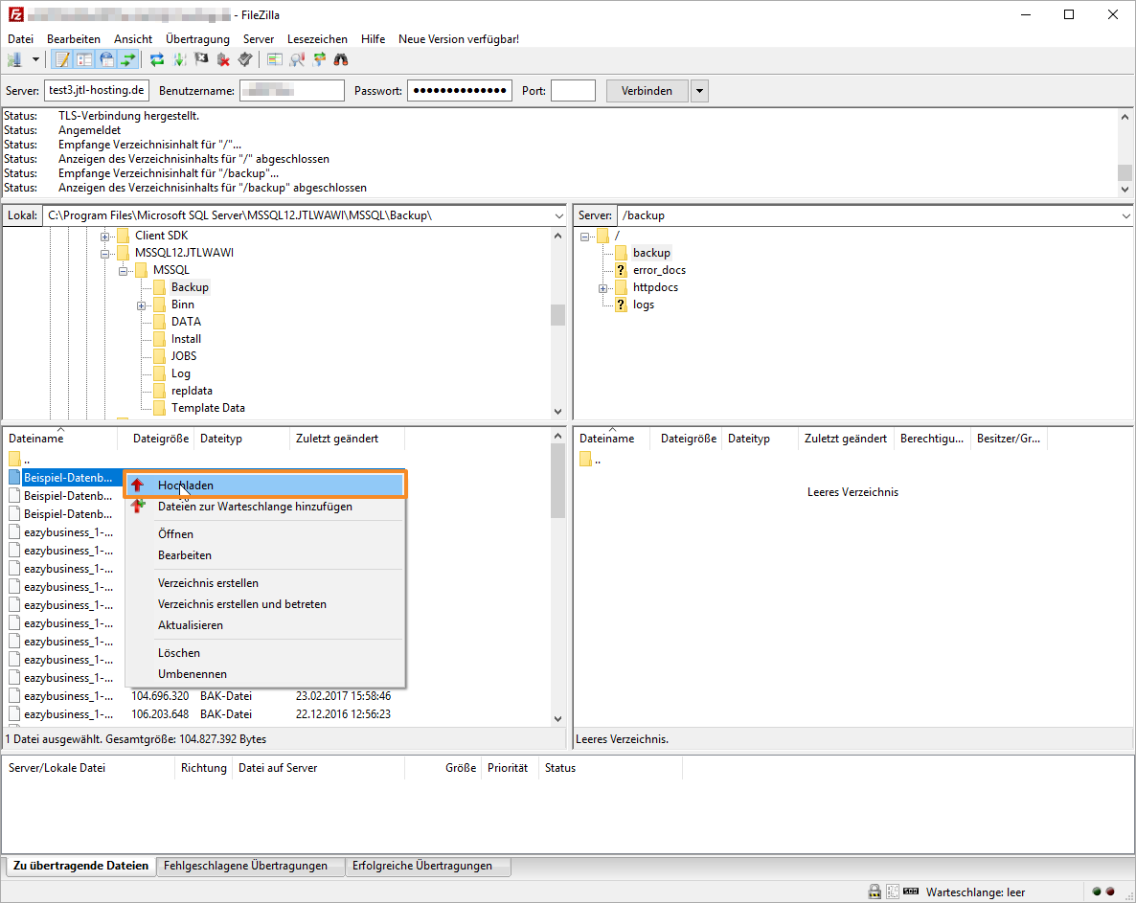The image size is (1136, 903).
Task: Sort local files by Dateigröße column
Action: click(156, 439)
